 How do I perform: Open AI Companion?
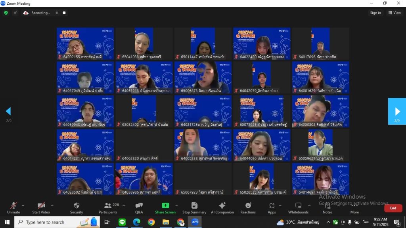(222, 208)
